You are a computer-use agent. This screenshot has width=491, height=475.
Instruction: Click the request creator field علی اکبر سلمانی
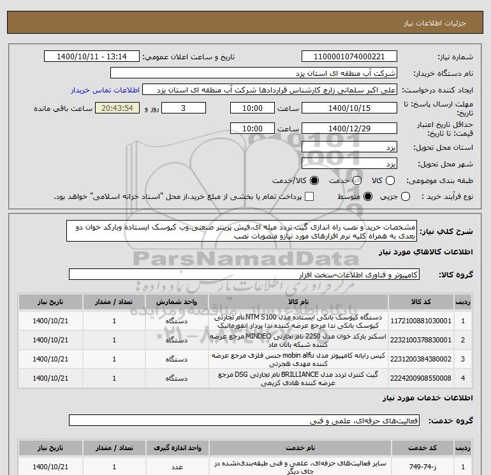tap(270, 90)
